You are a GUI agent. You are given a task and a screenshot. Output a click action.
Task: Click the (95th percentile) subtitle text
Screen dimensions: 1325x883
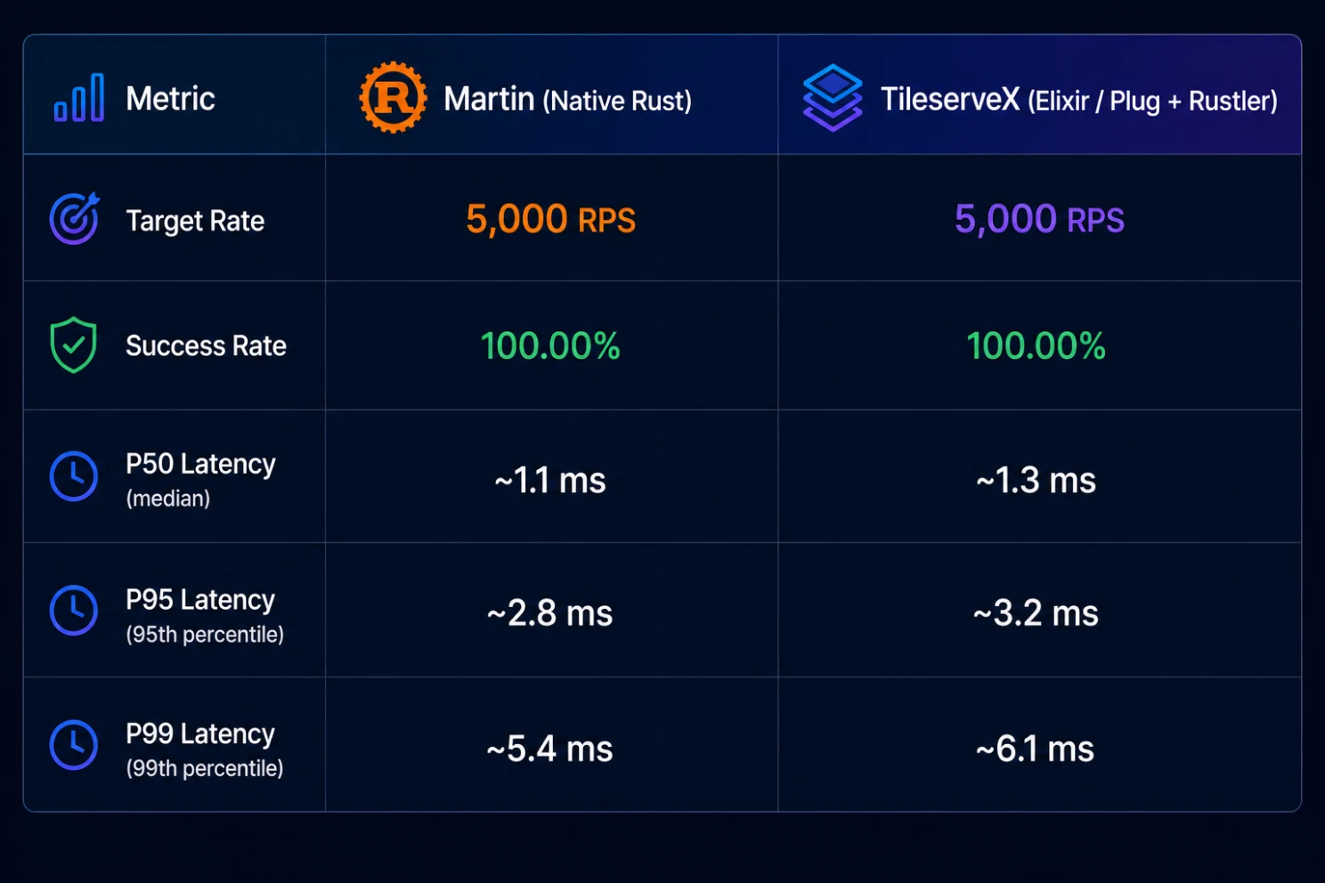(x=205, y=635)
